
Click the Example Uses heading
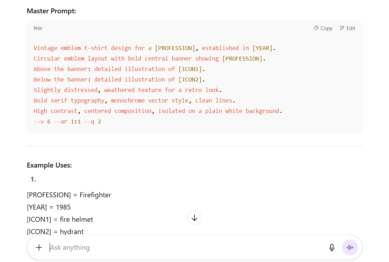coord(49,165)
